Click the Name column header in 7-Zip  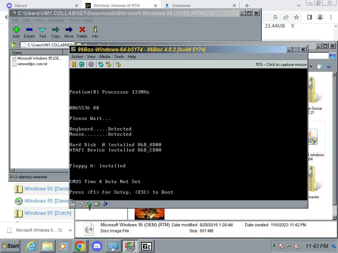37,52
